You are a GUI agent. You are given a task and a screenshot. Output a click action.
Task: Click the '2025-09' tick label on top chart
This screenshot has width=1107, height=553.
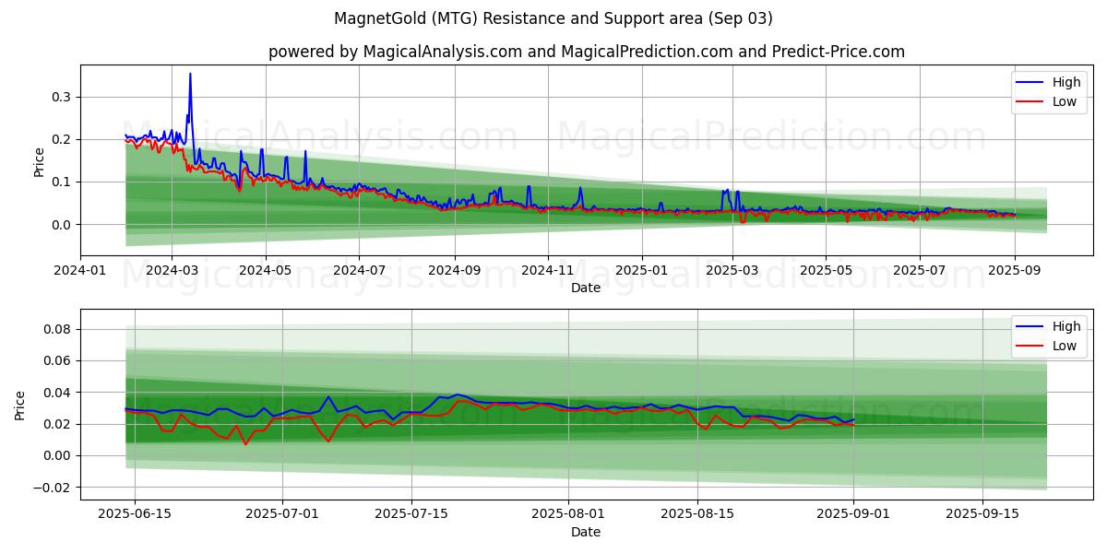point(1015,270)
